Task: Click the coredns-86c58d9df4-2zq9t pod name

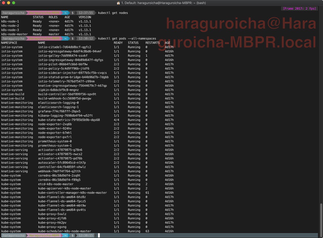Action: click(59, 176)
